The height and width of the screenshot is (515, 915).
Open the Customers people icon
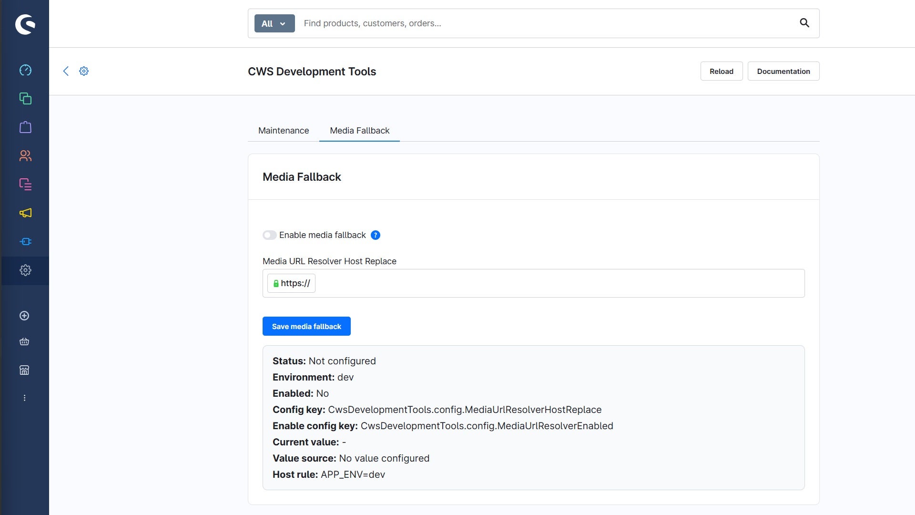(25, 156)
